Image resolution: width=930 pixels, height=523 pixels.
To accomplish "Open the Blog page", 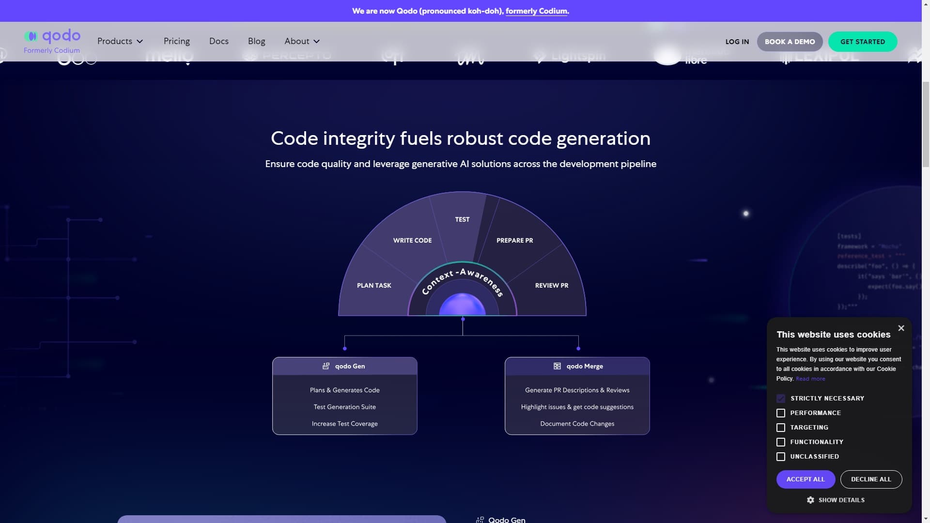I will (257, 41).
